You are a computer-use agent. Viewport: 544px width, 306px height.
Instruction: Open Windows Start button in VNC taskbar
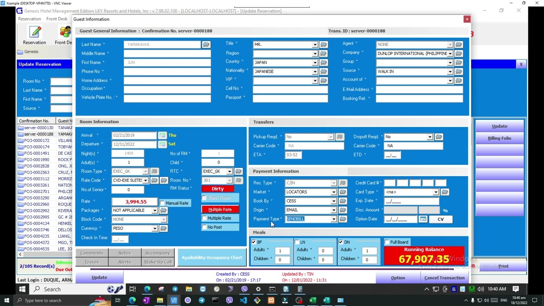(22, 289)
